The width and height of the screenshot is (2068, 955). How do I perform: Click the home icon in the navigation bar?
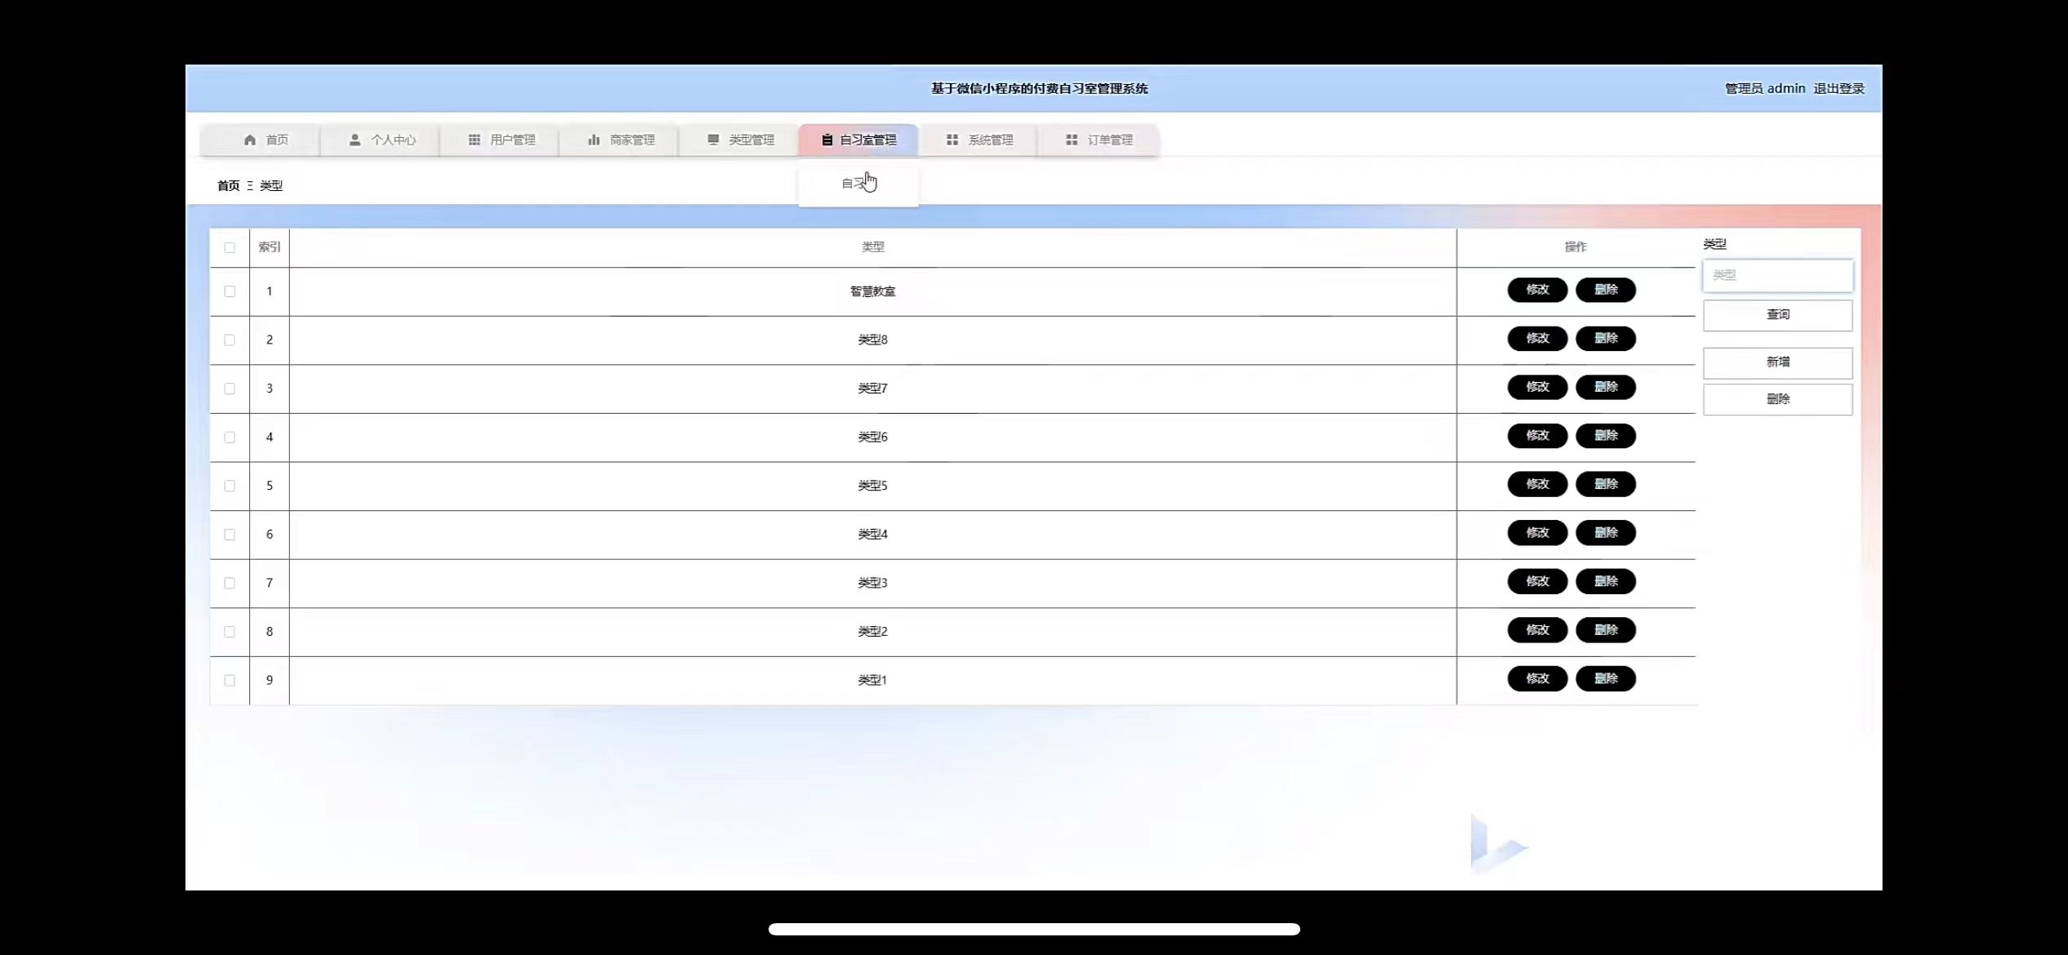[x=250, y=140]
